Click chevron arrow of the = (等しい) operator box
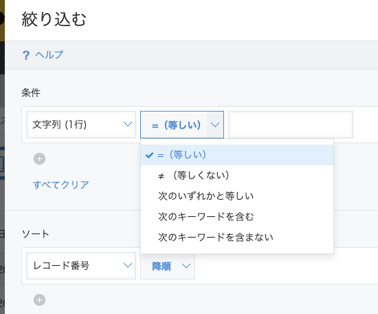 (x=215, y=125)
